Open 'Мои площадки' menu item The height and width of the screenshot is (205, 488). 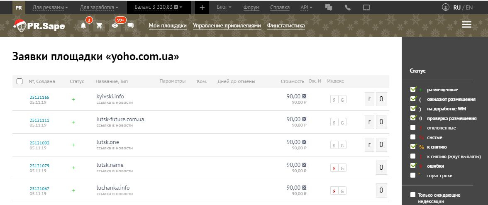click(x=168, y=25)
